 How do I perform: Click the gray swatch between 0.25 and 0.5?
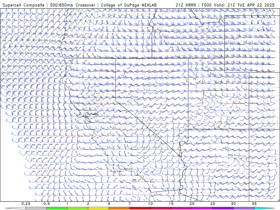point(36,208)
